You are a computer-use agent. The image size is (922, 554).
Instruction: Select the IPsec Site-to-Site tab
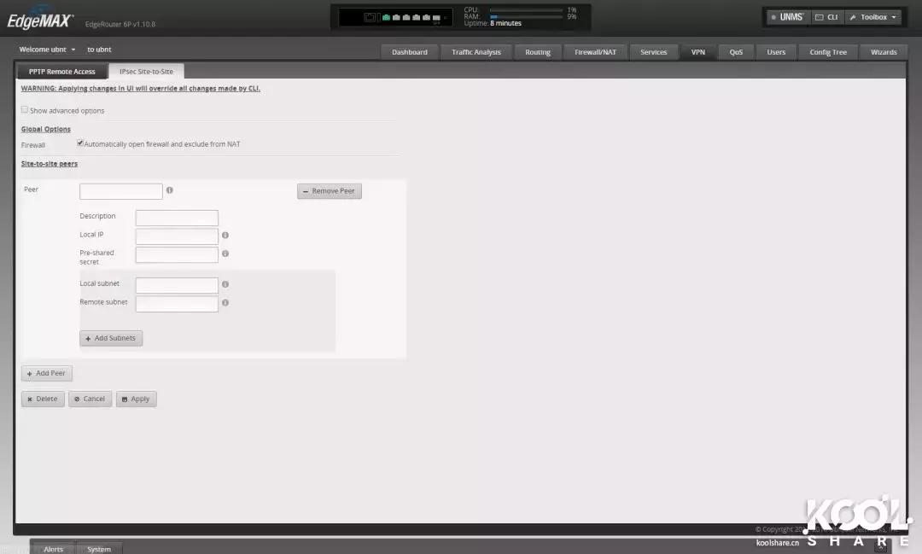147,72
